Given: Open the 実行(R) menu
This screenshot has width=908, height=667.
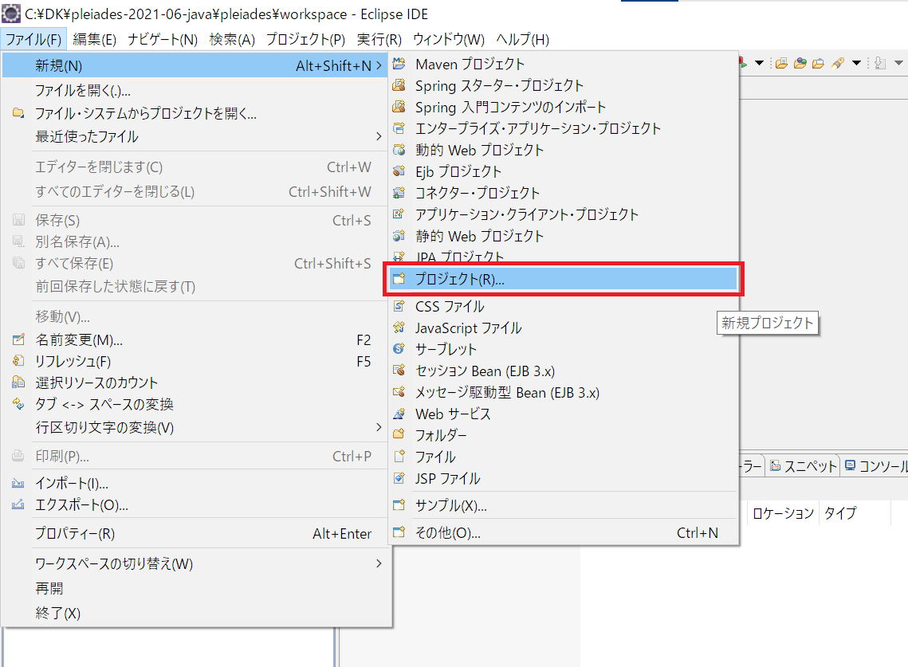Looking at the screenshot, I should pyautogui.click(x=379, y=39).
